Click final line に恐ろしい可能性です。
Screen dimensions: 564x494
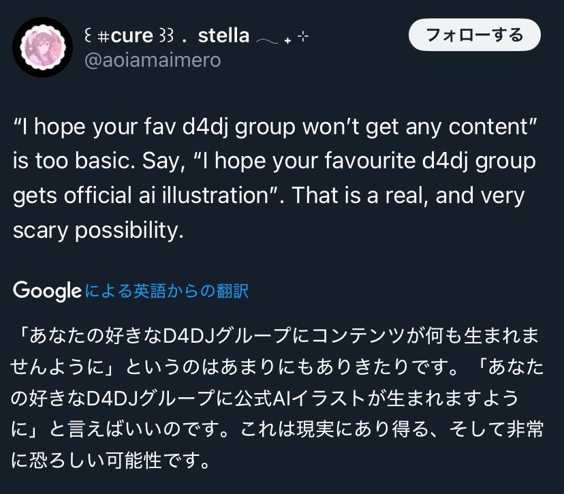click(x=111, y=461)
